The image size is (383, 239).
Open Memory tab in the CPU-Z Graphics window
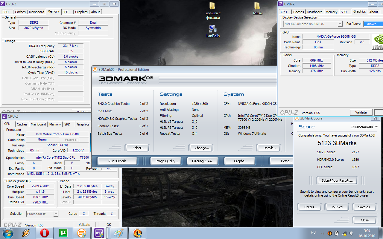click(x=332, y=12)
